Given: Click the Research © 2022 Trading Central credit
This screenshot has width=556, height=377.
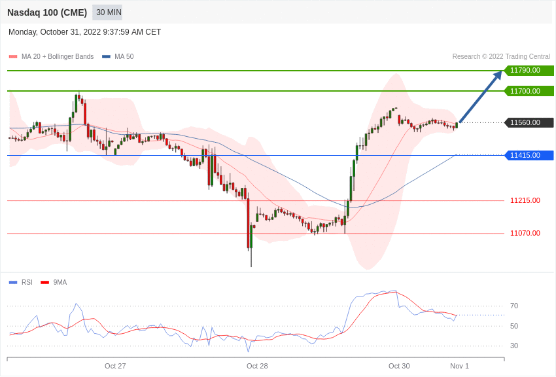Looking at the screenshot, I should tap(501, 57).
